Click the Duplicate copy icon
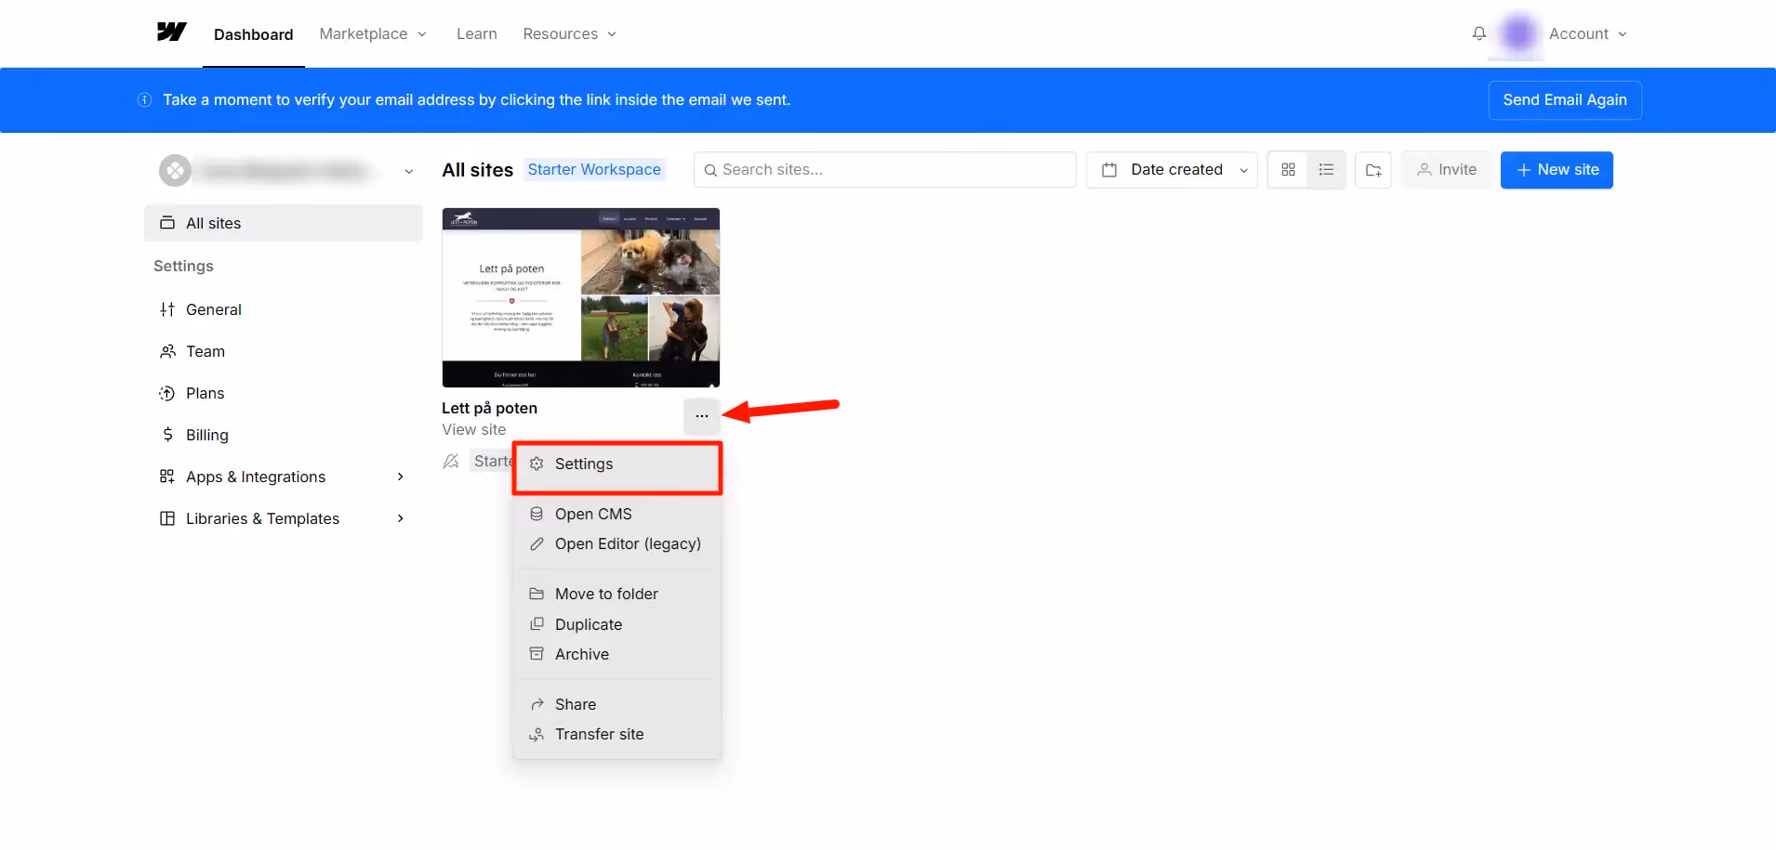Viewport: 1776px width, 850px height. [537, 624]
